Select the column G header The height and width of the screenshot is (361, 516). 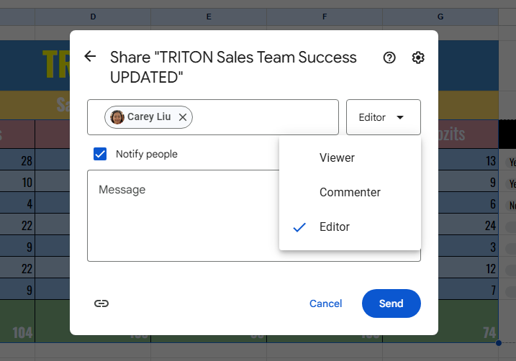coord(440,17)
